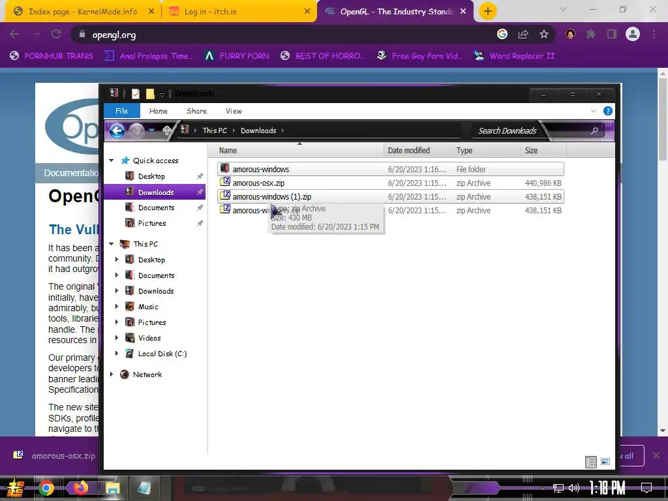
Task: Open File Explorer taskbar icon
Action: click(112, 488)
